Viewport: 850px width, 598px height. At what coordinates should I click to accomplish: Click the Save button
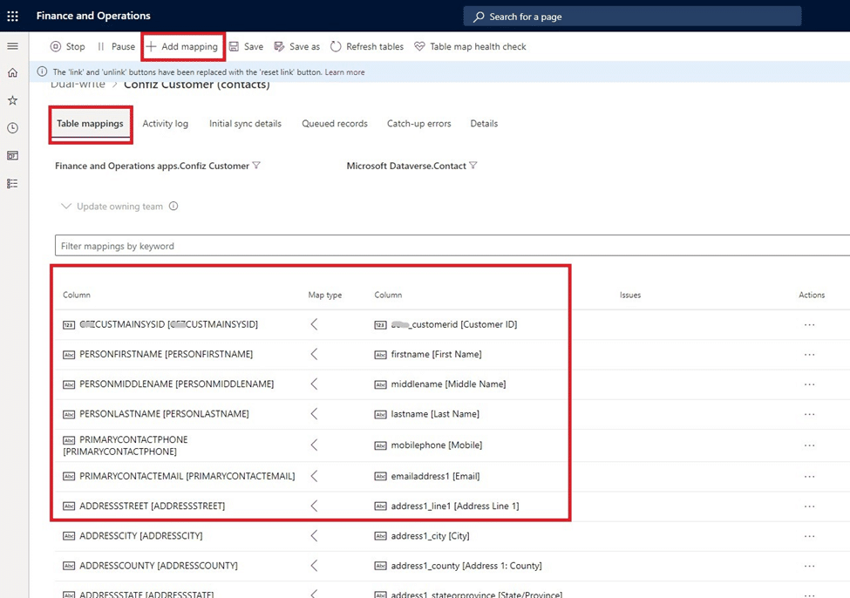pos(246,46)
